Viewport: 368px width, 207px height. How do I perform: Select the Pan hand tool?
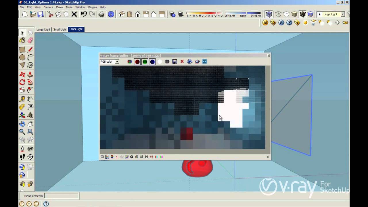click(x=30, y=124)
